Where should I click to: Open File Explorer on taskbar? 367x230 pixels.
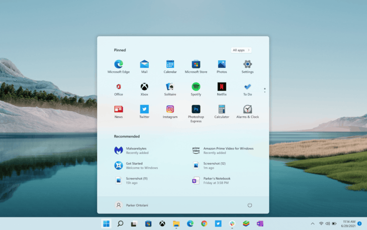click(176, 224)
